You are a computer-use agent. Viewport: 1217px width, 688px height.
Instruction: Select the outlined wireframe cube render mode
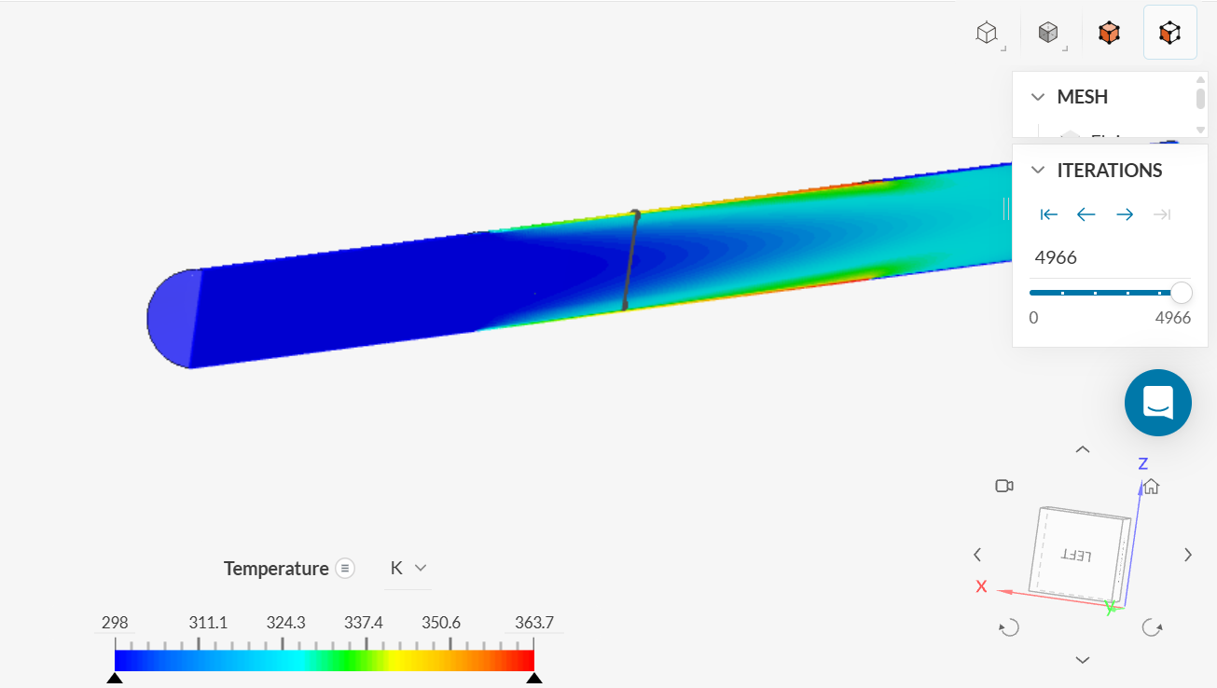[x=987, y=34]
